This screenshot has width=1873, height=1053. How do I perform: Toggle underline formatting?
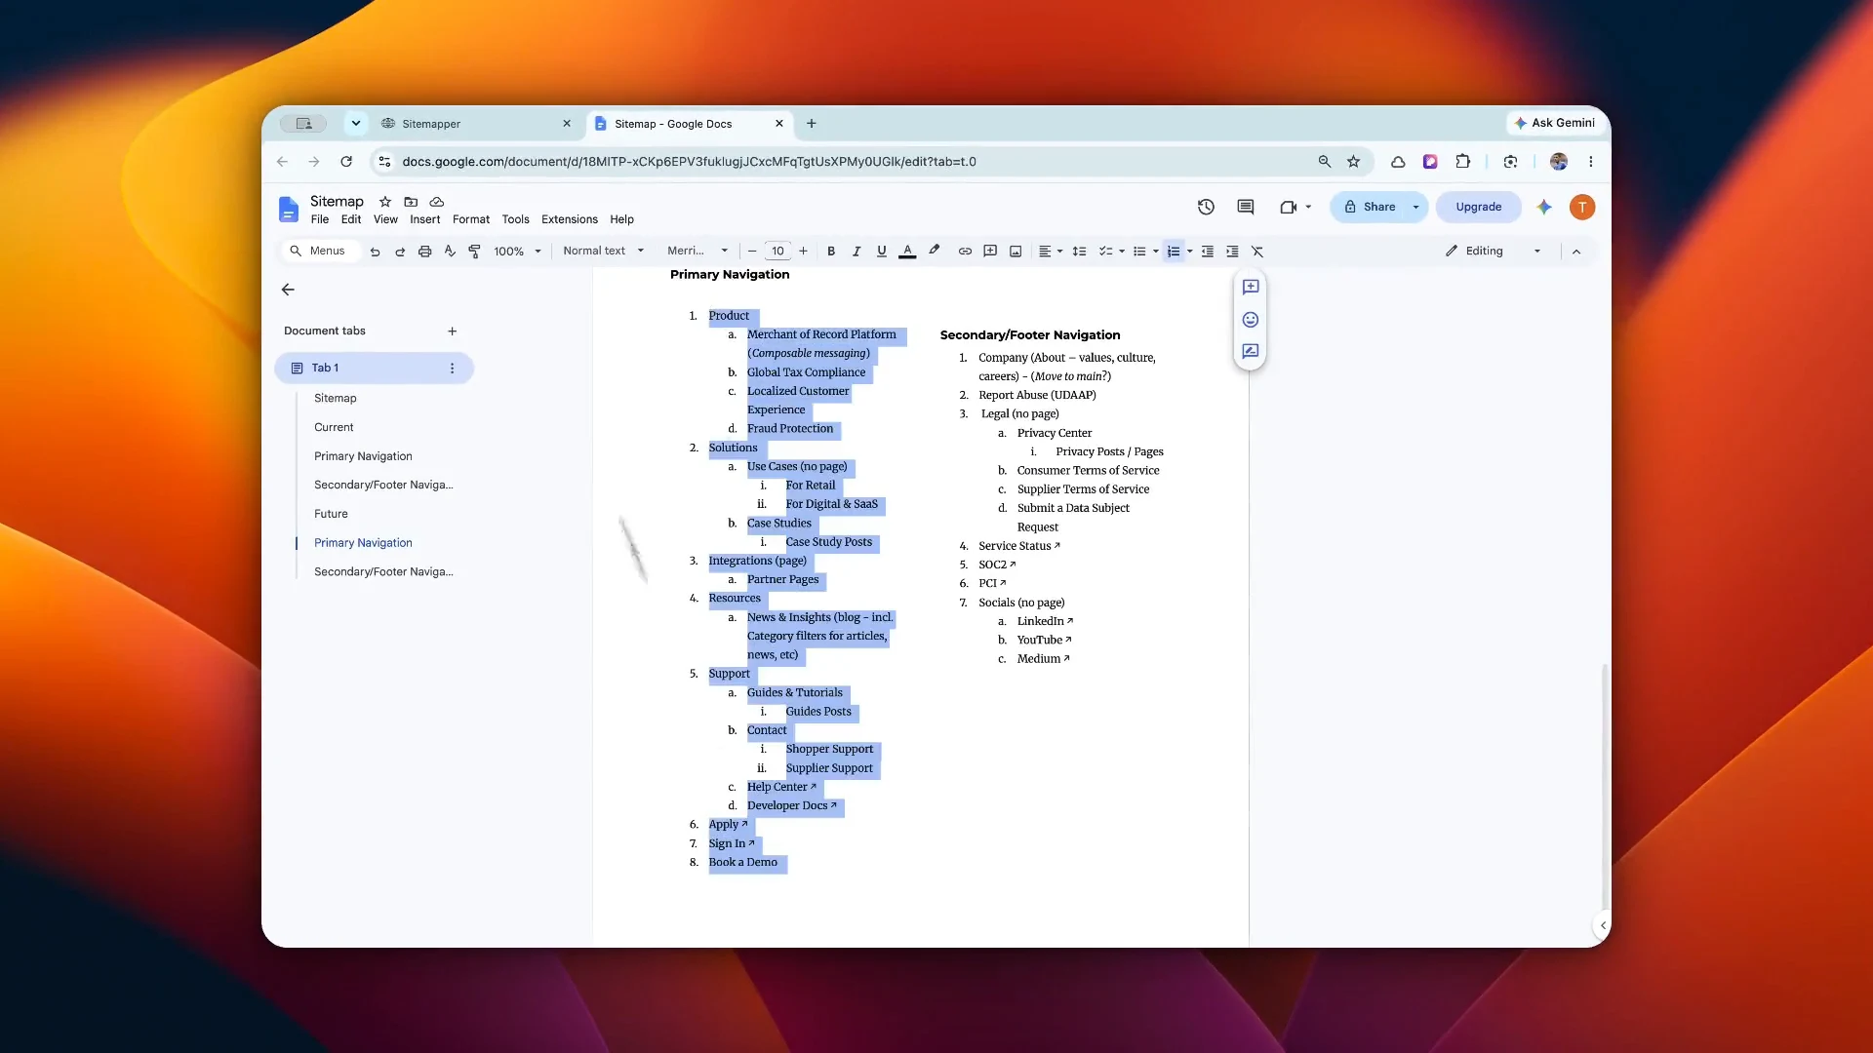tap(882, 252)
